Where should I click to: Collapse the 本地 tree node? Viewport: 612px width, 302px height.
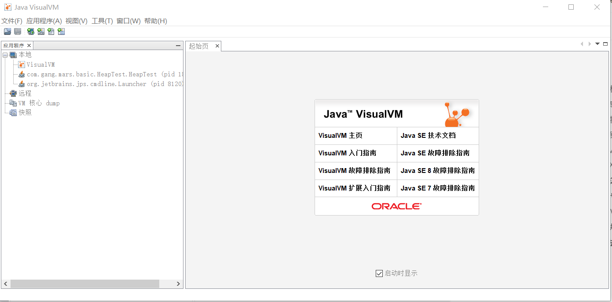[5, 55]
